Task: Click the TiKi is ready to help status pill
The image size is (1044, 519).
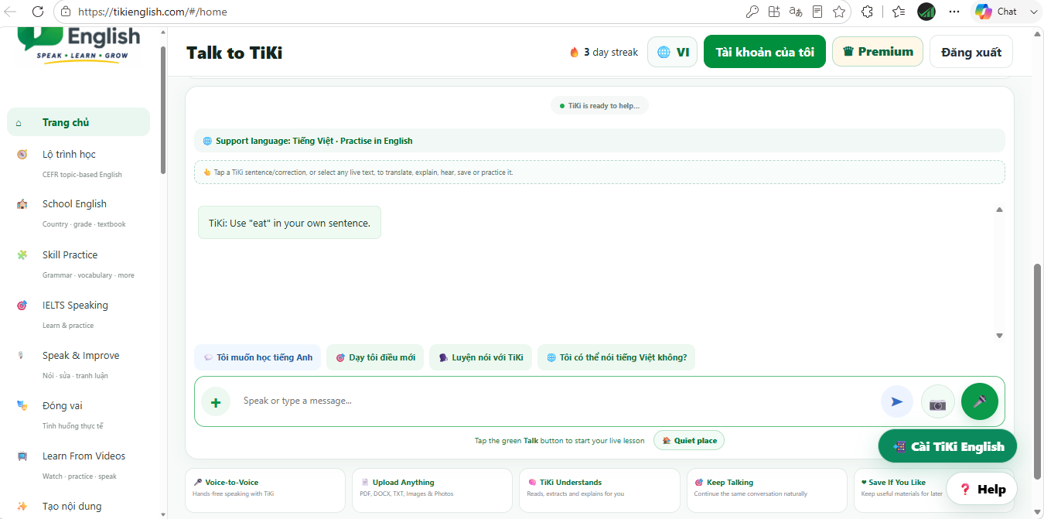Action: [599, 105]
